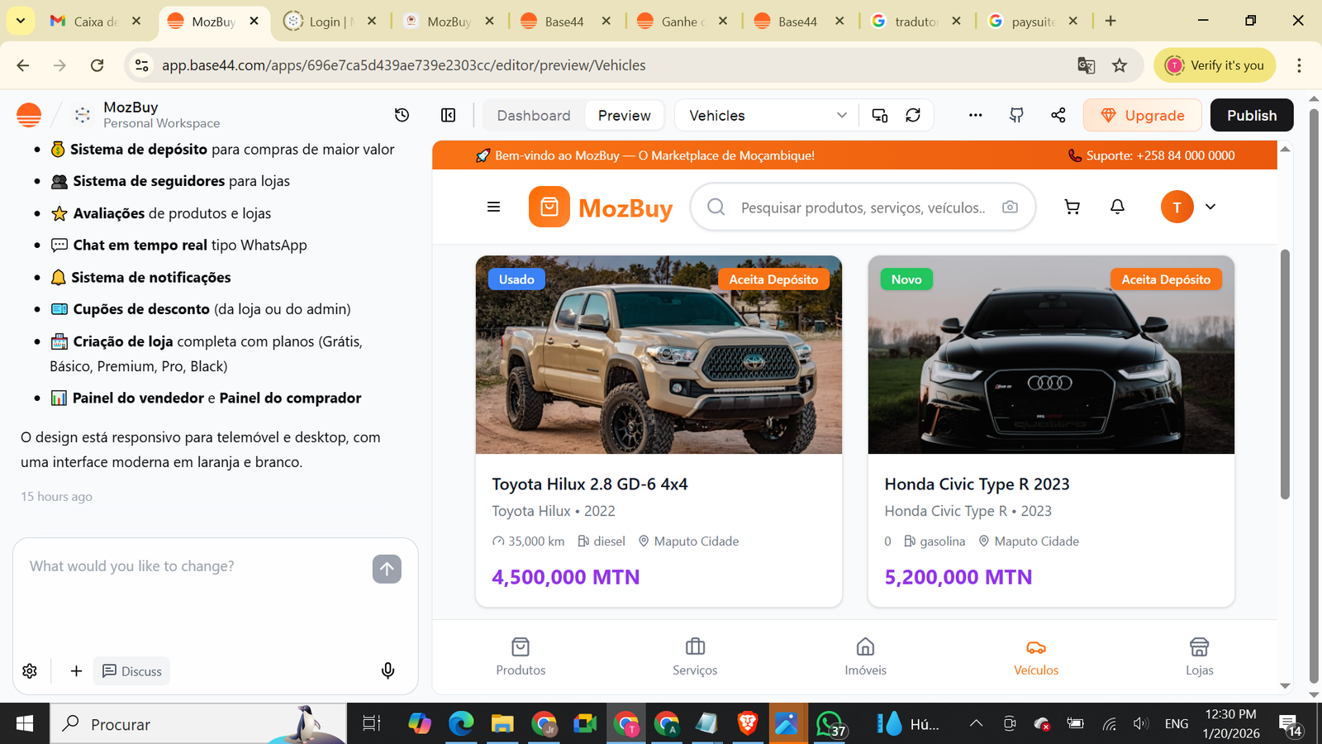Open Microsoft Edge from the taskbar
This screenshot has width=1322, height=744.
pyautogui.click(x=461, y=724)
